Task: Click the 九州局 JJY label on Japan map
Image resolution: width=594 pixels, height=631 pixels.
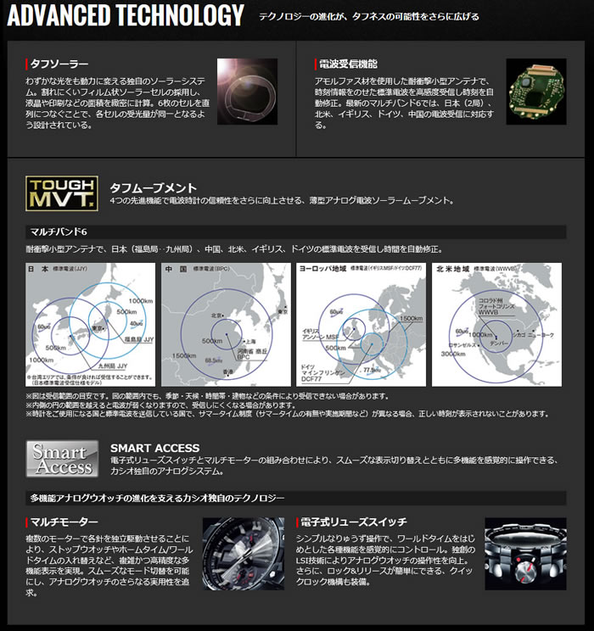Action: coord(113,366)
